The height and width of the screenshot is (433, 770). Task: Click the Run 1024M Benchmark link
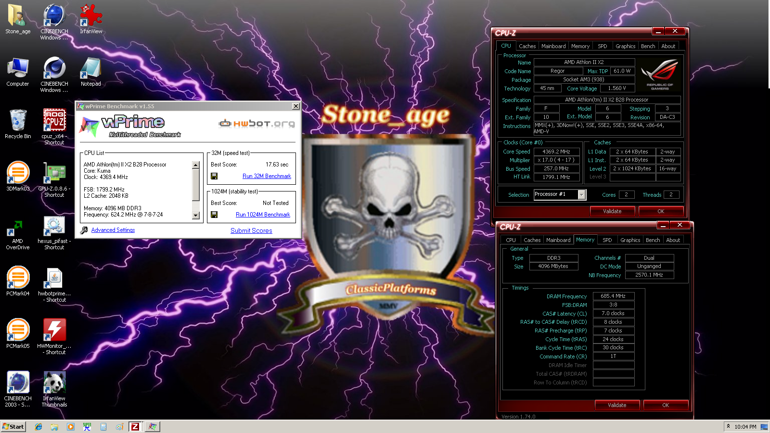[x=263, y=215]
